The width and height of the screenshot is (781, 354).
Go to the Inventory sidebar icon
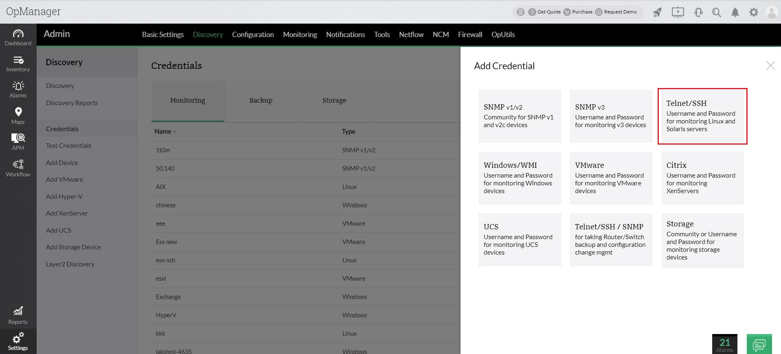18,64
